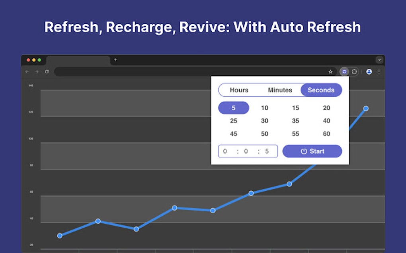406x253 pixels.
Task: Choose the 60 second refresh interval
Action: 326,134
